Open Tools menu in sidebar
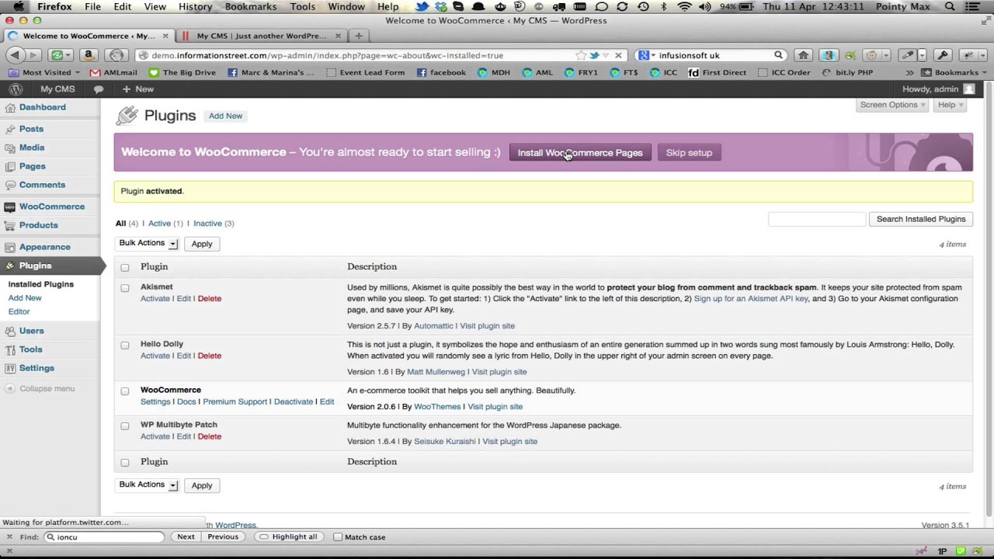The height and width of the screenshot is (559, 994). pyautogui.click(x=31, y=349)
